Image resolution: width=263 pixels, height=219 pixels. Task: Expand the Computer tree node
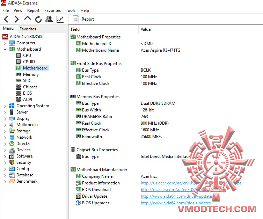[5, 43]
